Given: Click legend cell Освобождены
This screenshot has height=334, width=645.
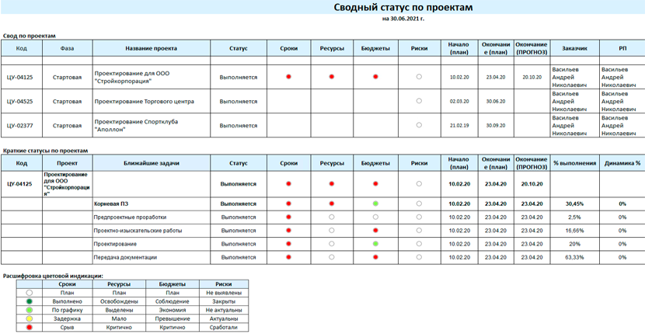Looking at the screenshot, I should [x=120, y=301].
